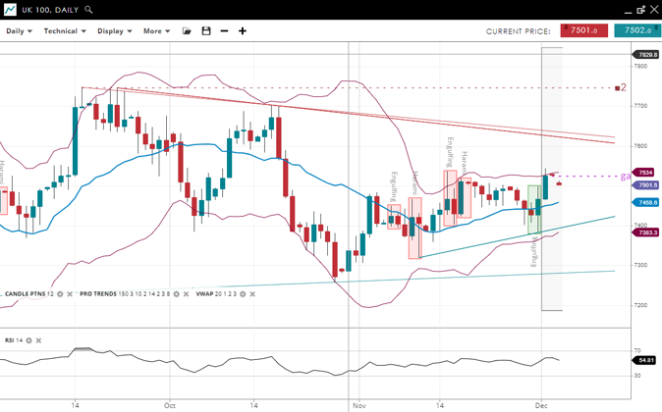The width and height of the screenshot is (662, 412).
Task: Zoom in using the plus icon
Action: 243,31
